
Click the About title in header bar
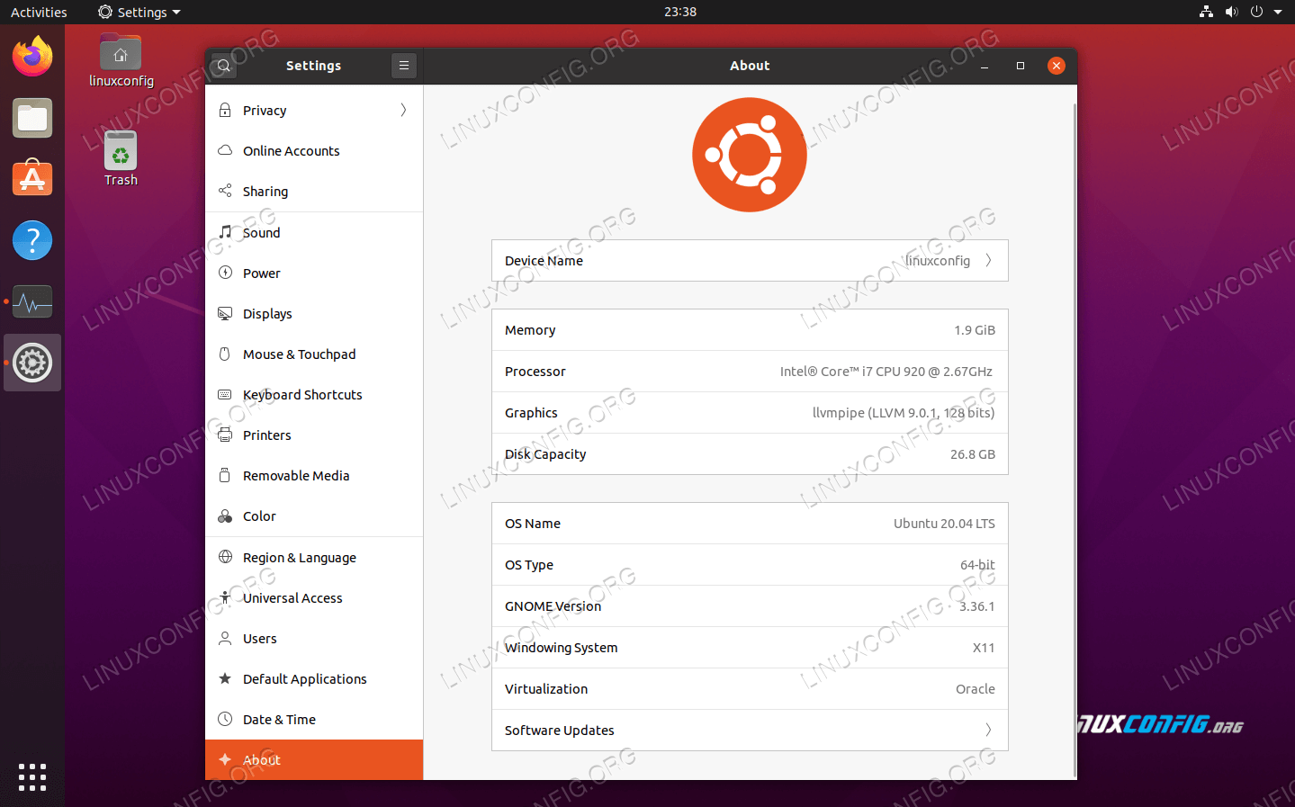pyautogui.click(x=750, y=66)
